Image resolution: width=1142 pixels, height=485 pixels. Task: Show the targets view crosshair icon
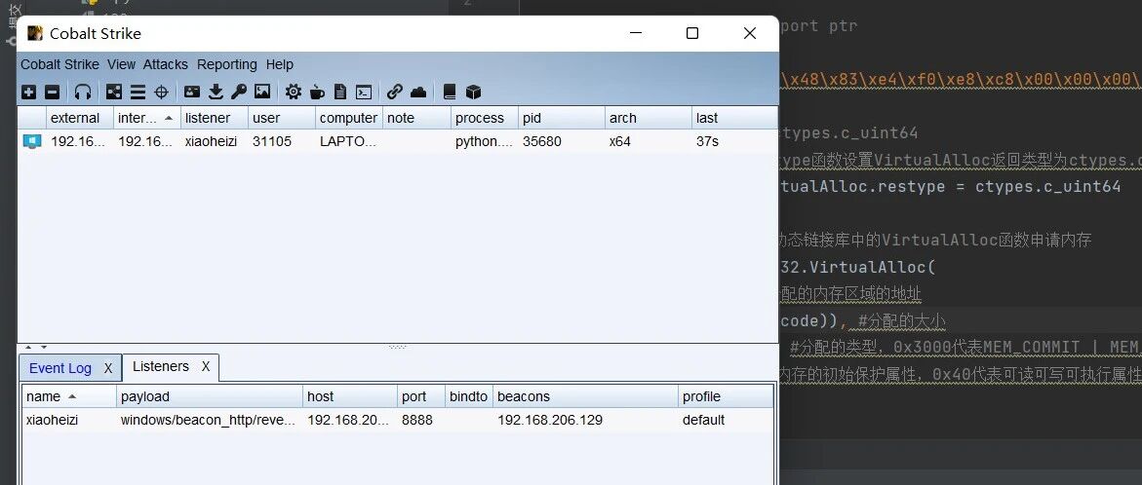[x=162, y=92]
